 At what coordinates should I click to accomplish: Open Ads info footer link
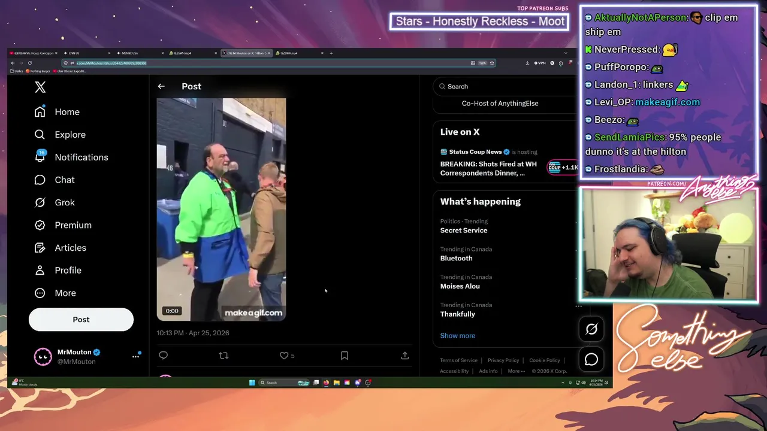pos(488,371)
